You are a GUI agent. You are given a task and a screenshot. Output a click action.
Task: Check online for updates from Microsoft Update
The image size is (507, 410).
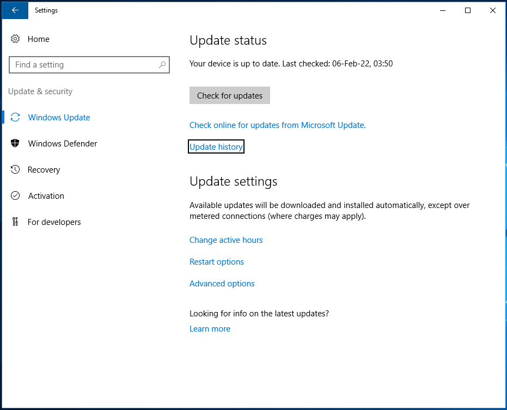(x=277, y=125)
